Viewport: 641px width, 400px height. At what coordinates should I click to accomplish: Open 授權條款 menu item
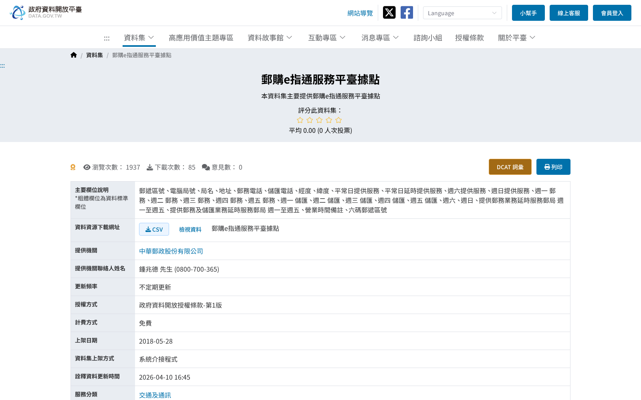[470, 38]
